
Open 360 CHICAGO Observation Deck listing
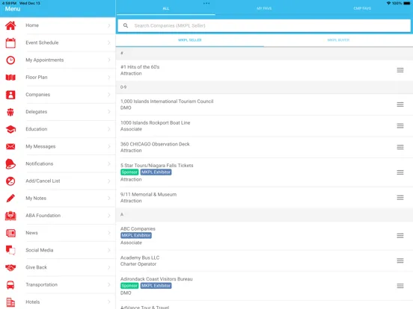pos(264,147)
